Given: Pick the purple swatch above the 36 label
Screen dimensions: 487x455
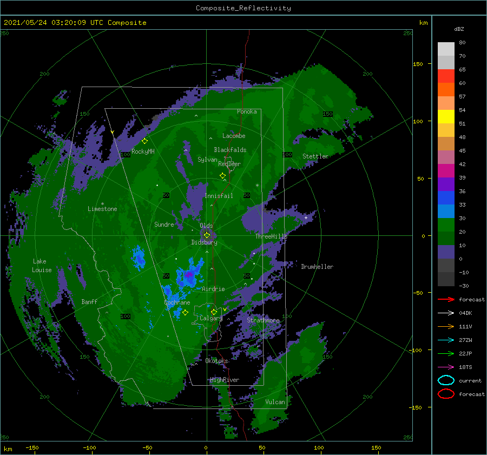Looking at the screenshot, I should click(446, 184).
